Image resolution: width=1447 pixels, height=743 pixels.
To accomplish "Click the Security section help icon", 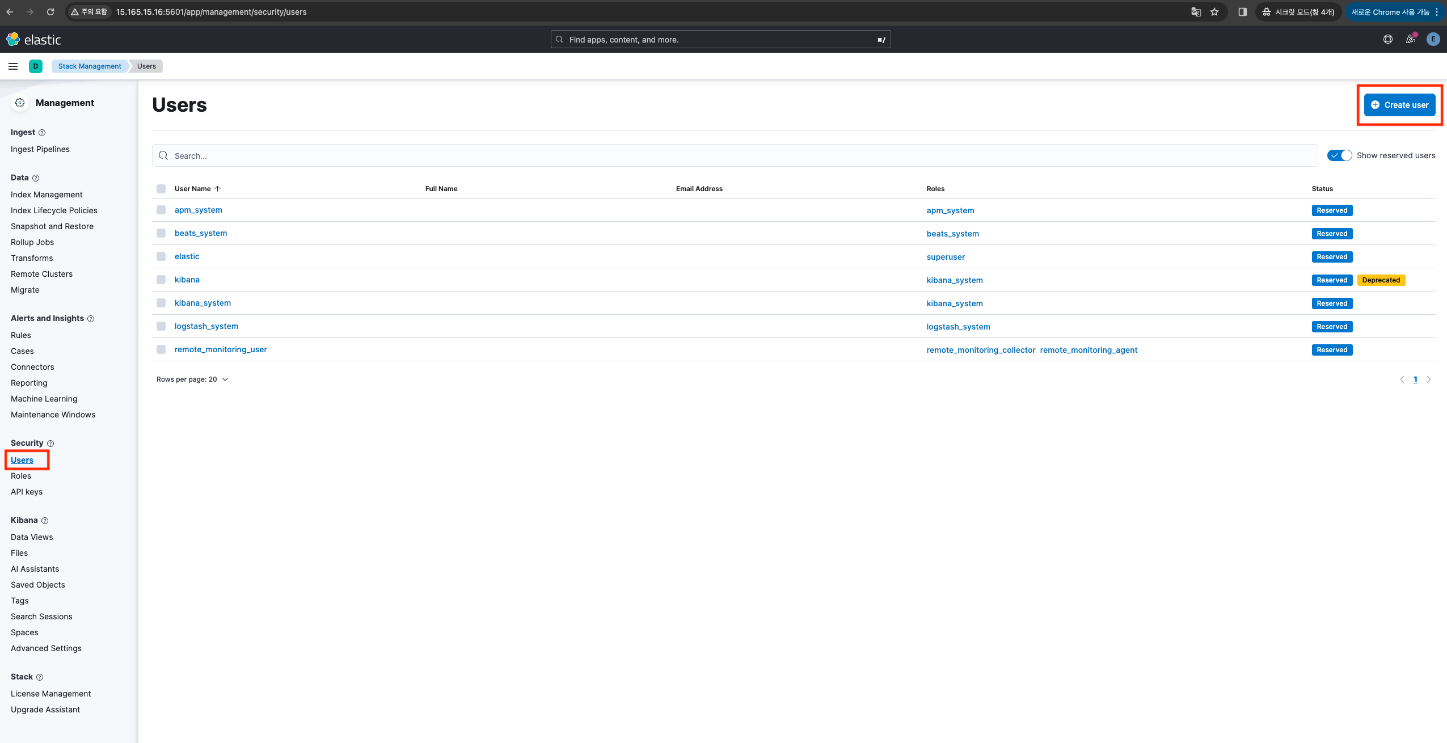I will [50, 444].
